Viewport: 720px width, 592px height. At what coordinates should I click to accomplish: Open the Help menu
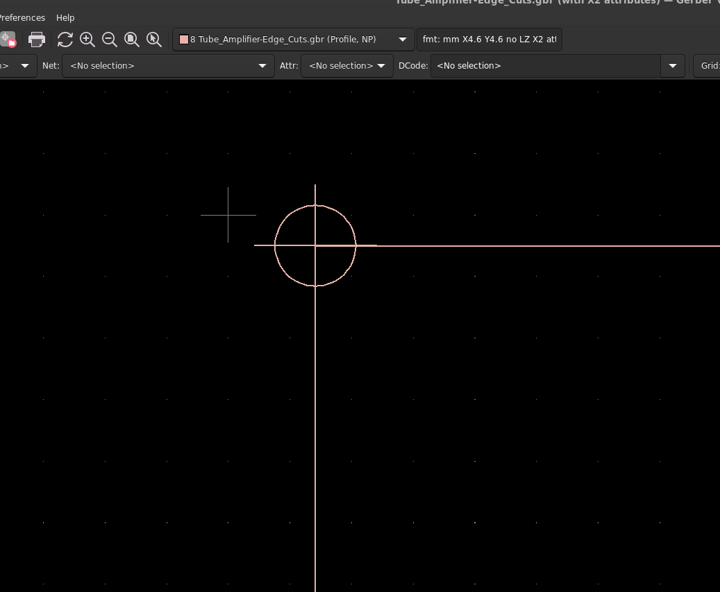coord(65,17)
